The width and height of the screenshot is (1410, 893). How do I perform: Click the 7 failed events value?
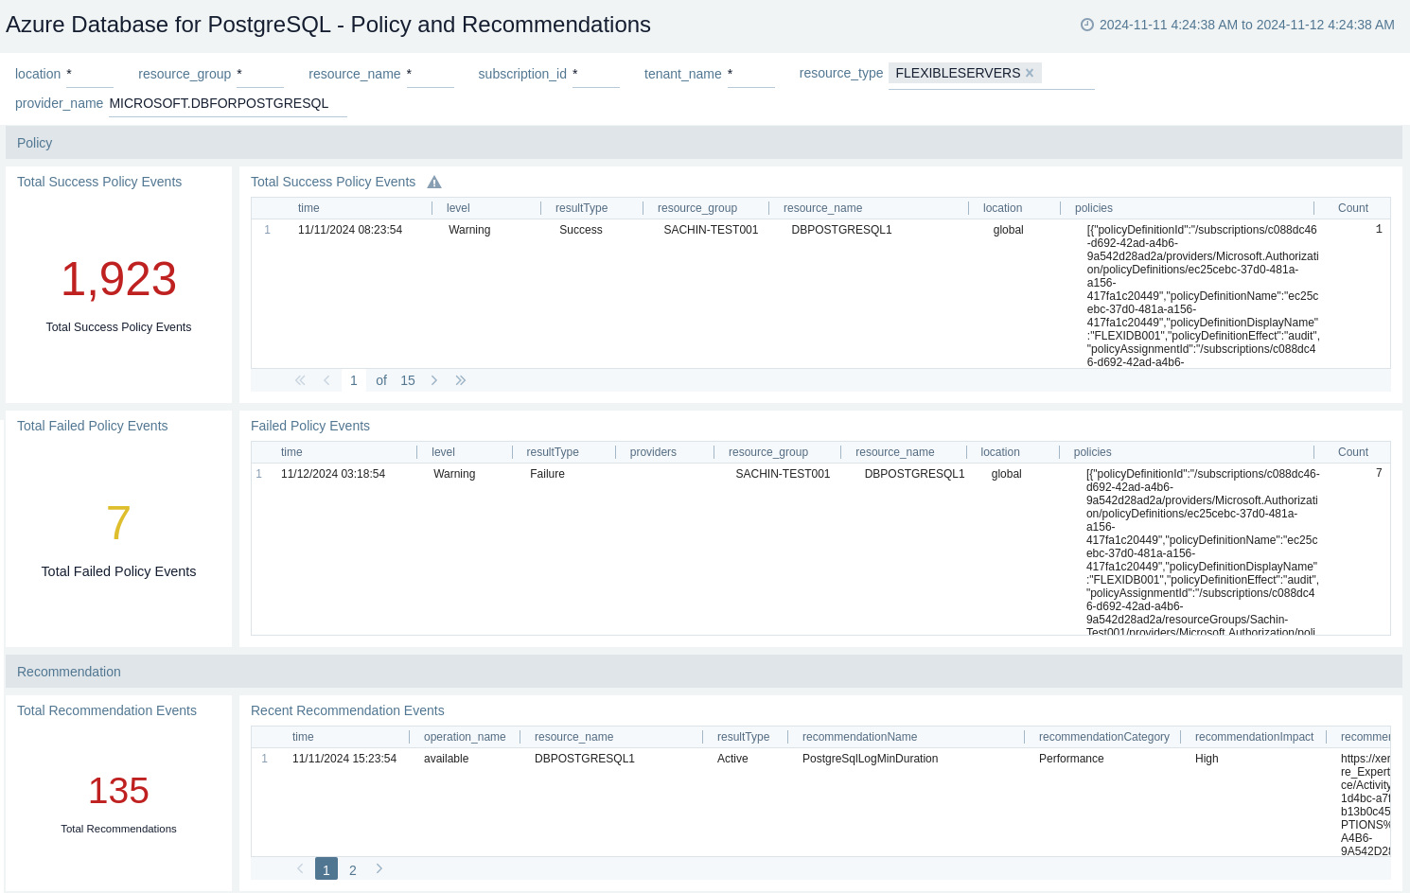click(118, 523)
